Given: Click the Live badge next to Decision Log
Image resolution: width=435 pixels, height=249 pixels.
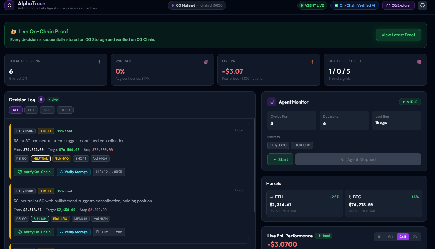Looking at the screenshot, I should click(53, 100).
